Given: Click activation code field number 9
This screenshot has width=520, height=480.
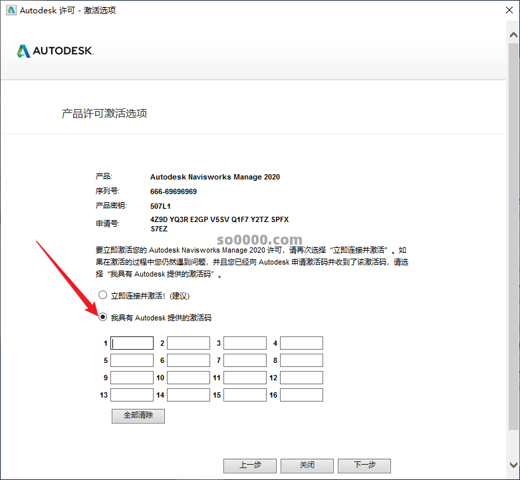Looking at the screenshot, I should tap(132, 378).
